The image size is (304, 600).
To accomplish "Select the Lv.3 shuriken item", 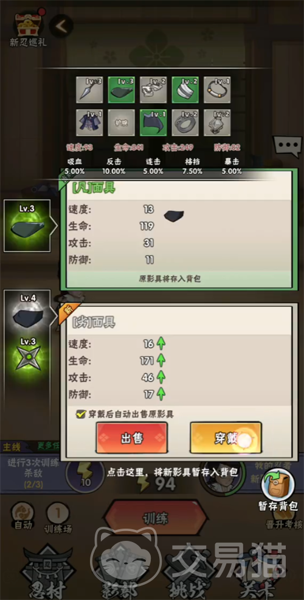I will pos(27,354).
